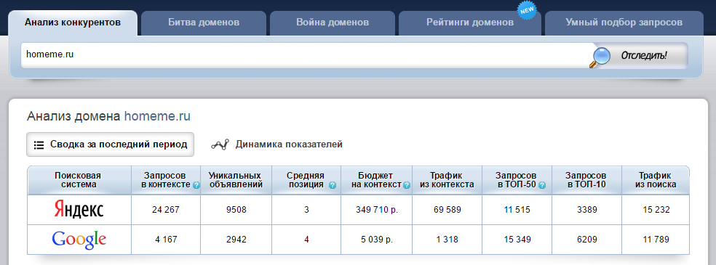The width and height of the screenshot is (716, 265).
Task: Click the magnifying glass icon
Action: pyautogui.click(x=600, y=58)
